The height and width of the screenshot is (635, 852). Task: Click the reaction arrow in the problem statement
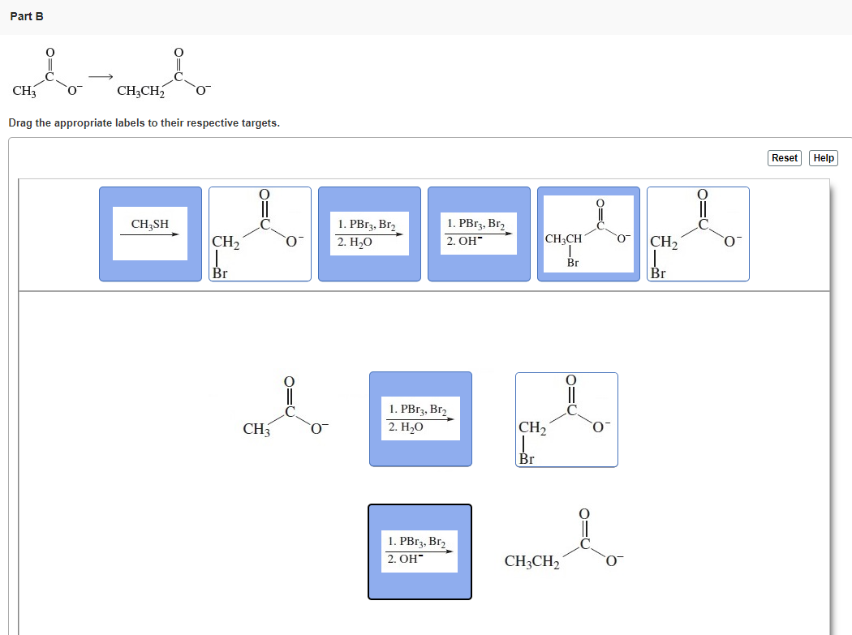(101, 77)
